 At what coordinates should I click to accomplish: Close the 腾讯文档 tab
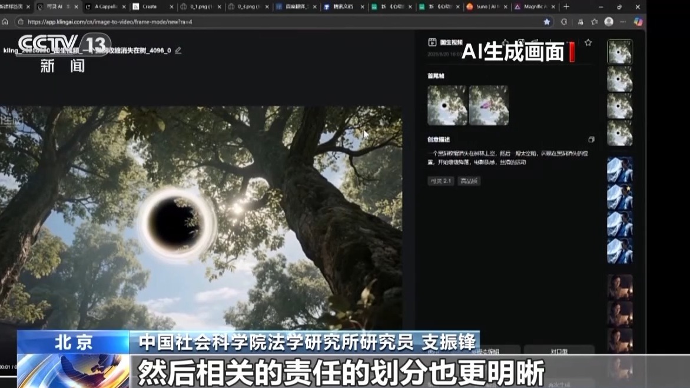362,6
